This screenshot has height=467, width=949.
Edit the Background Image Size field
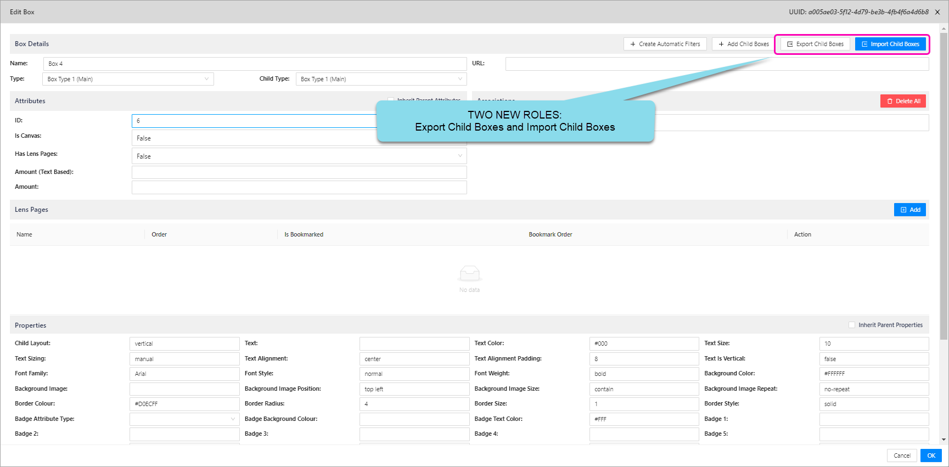coord(644,389)
